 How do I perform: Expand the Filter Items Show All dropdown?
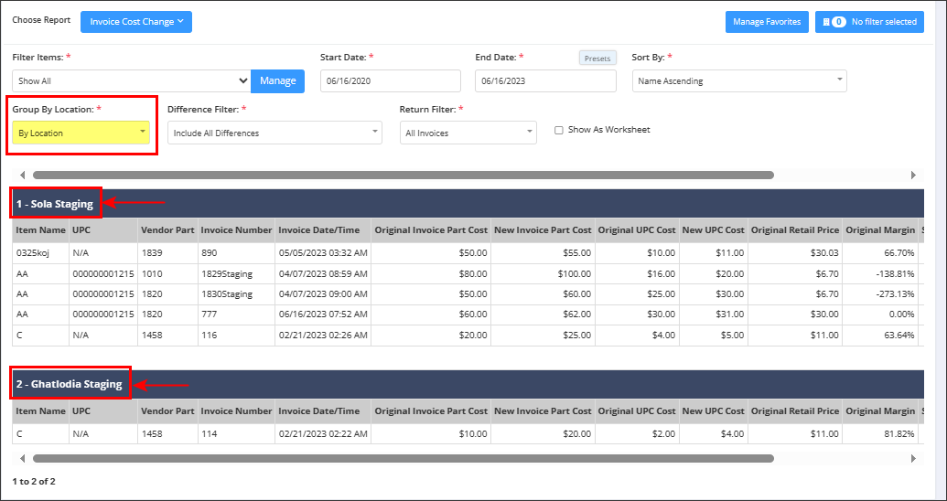(x=131, y=80)
